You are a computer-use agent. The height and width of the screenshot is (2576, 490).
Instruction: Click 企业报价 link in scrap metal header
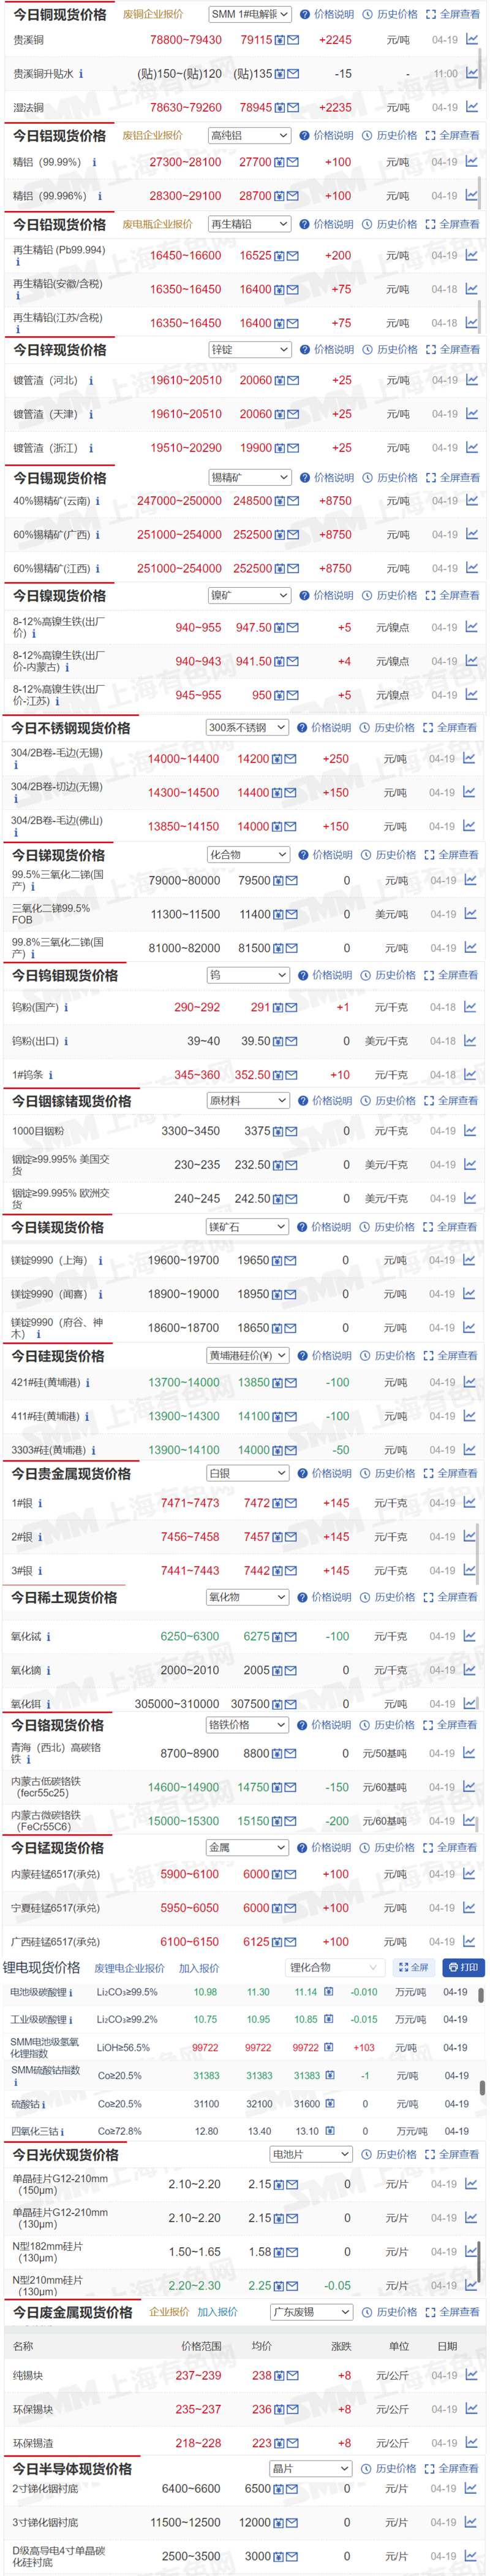click(168, 2312)
